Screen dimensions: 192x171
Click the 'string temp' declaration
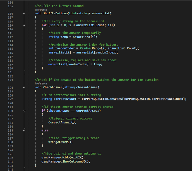(x=58, y=37)
